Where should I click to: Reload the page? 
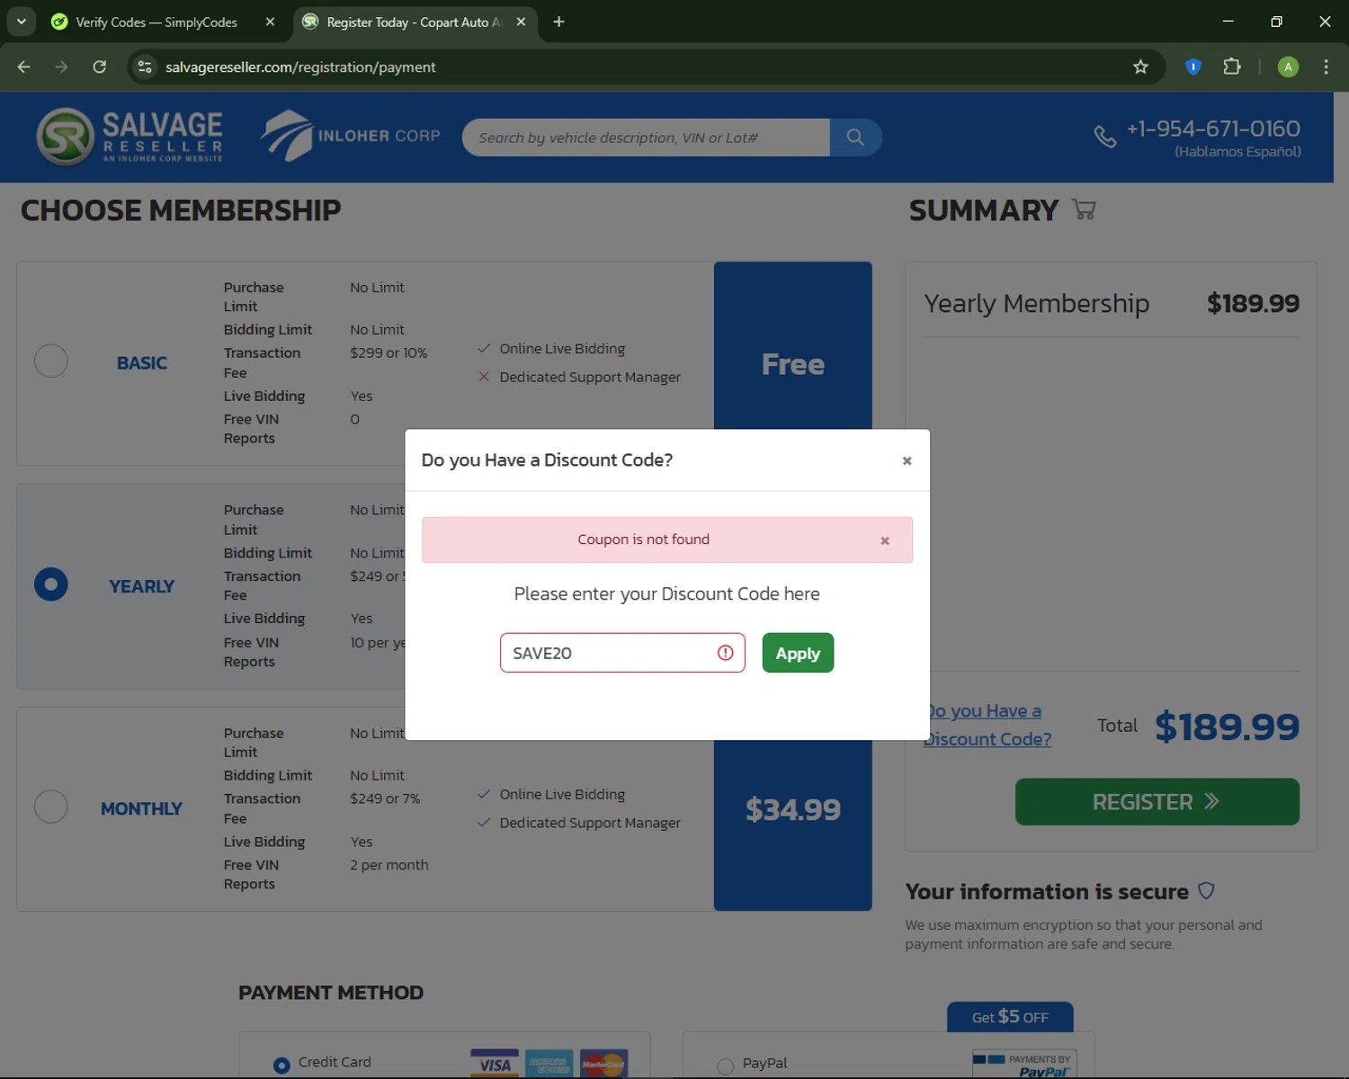100,67
